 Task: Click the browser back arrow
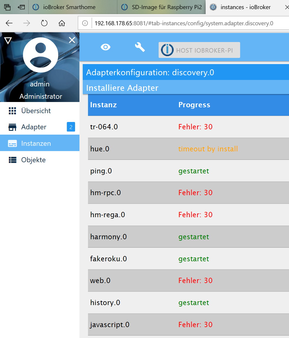coord(9,23)
